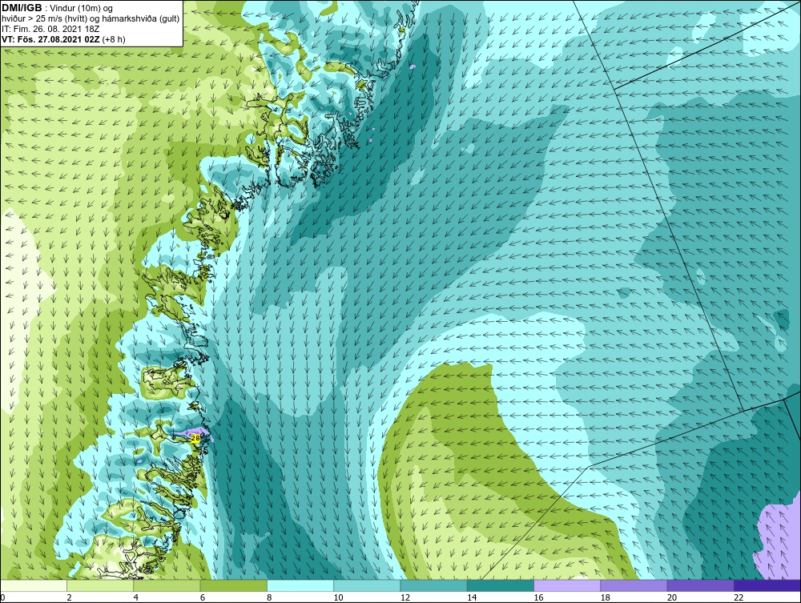
Task: Click the "IT: Fim. 26. 08. 2021 18Z" line
Action: pyautogui.click(x=50, y=29)
